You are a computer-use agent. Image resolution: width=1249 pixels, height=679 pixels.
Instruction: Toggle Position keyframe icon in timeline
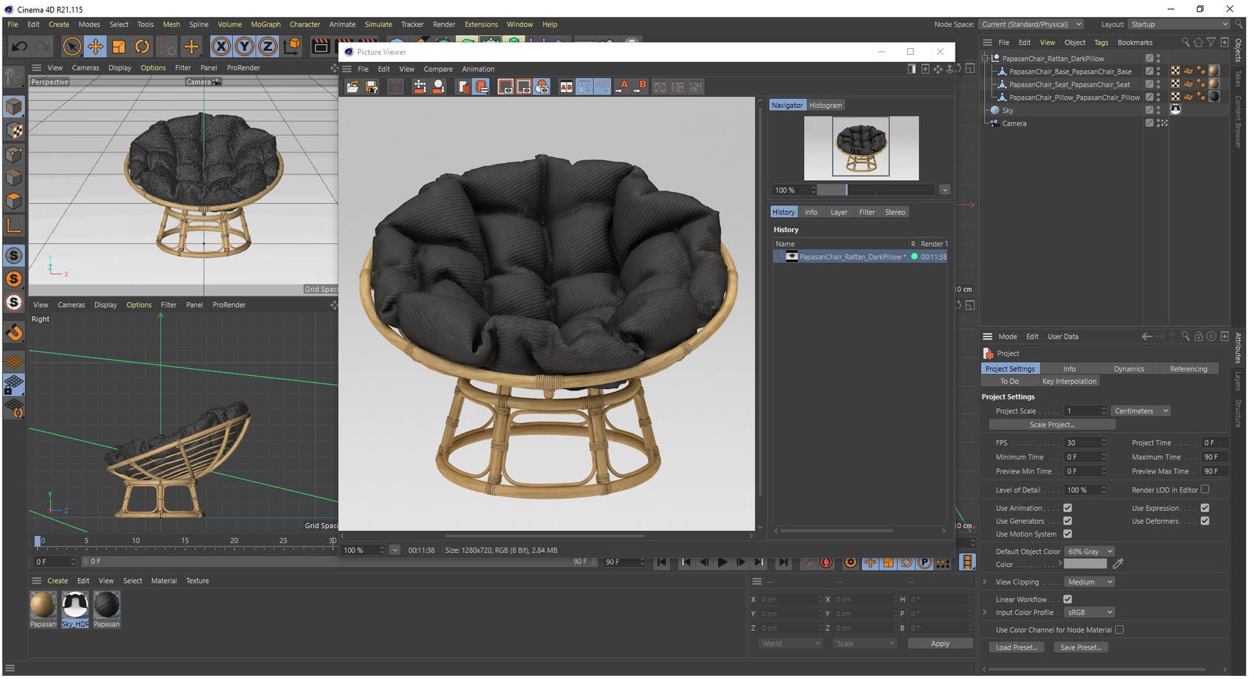[x=870, y=563]
